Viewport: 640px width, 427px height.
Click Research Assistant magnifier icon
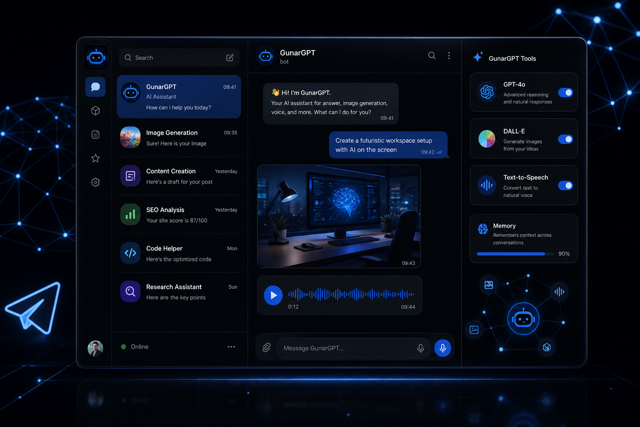tap(130, 291)
